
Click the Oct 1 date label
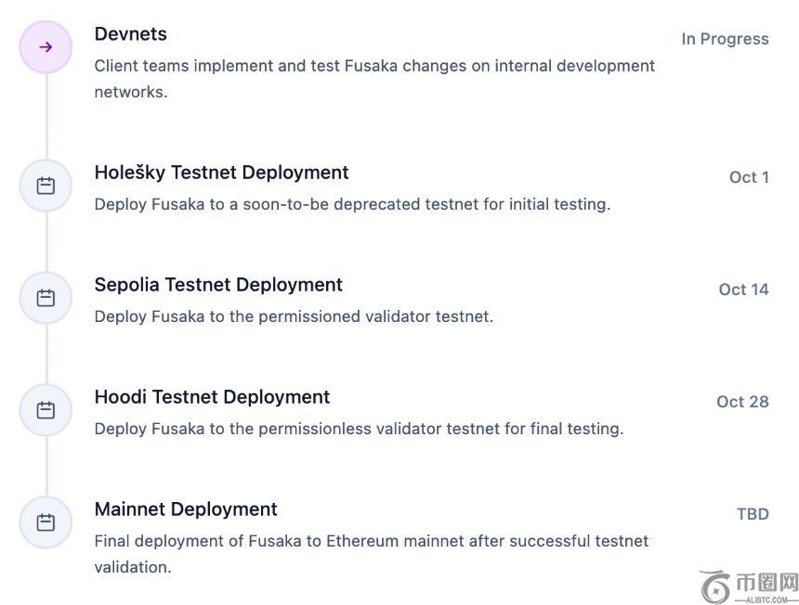[749, 177]
